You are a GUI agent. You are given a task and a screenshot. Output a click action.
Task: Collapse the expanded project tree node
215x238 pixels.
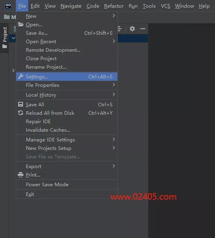click(13, 38)
